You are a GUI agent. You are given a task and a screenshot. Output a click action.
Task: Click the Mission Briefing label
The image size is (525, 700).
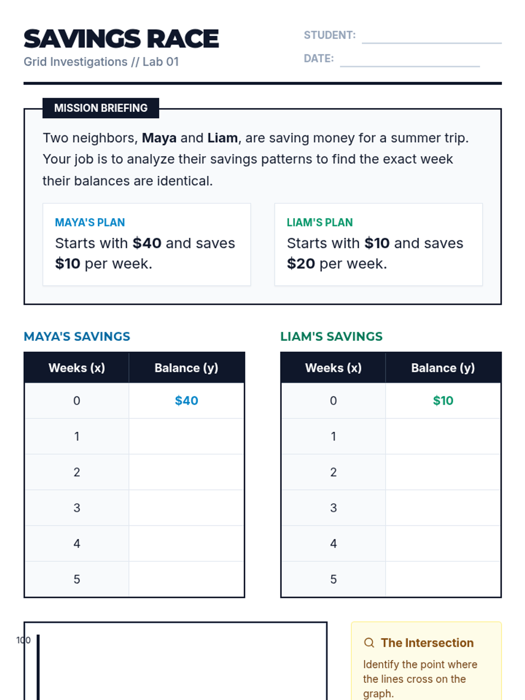(x=101, y=108)
